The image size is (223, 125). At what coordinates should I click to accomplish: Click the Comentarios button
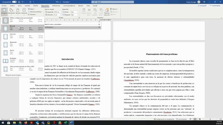click(215, 6)
